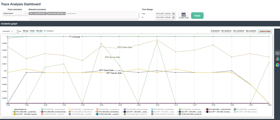
Task: Remove the DEV__Local (DEV-INS) scenario chip
Action: point(45,14)
